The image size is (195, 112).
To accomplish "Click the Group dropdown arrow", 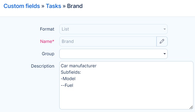I will [165, 54].
